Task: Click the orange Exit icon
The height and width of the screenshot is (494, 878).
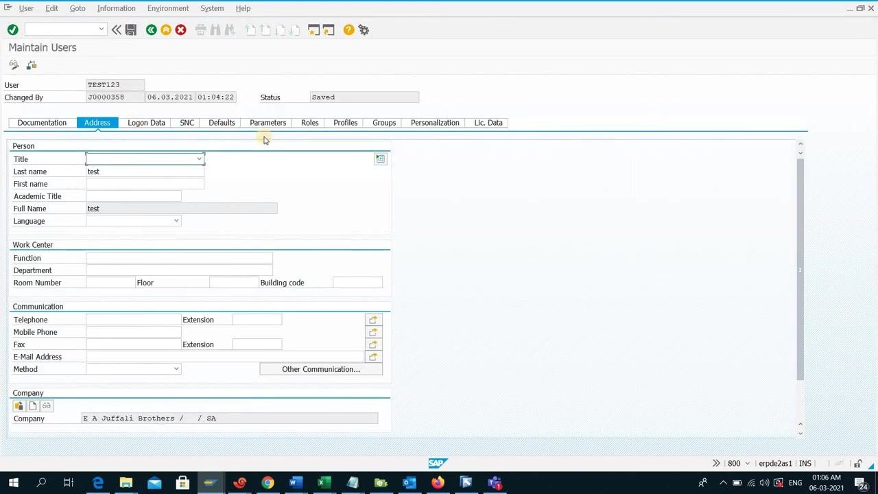Action: pyautogui.click(x=166, y=30)
